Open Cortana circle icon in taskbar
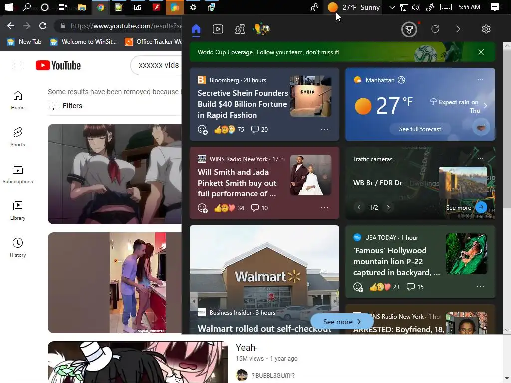Image resolution: width=511 pixels, height=383 pixels. coord(45,7)
